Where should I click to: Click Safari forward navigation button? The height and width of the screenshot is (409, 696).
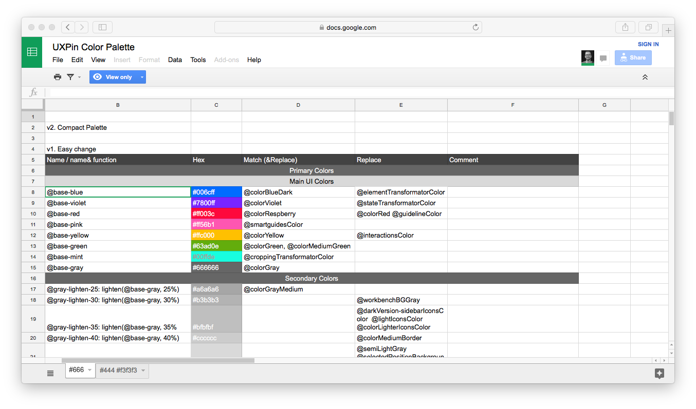81,27
